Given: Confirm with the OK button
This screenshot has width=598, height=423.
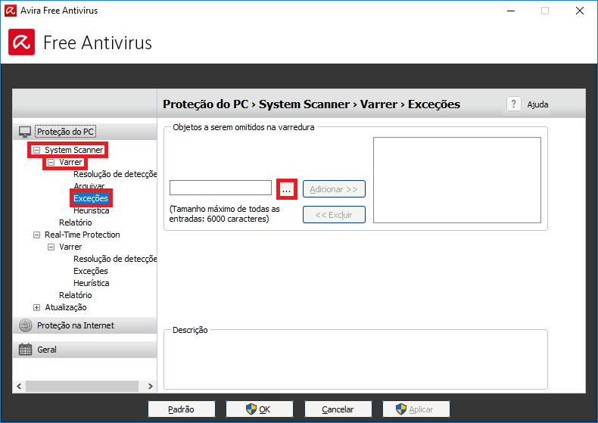Looking at the screenshot, I should point(259,409).
